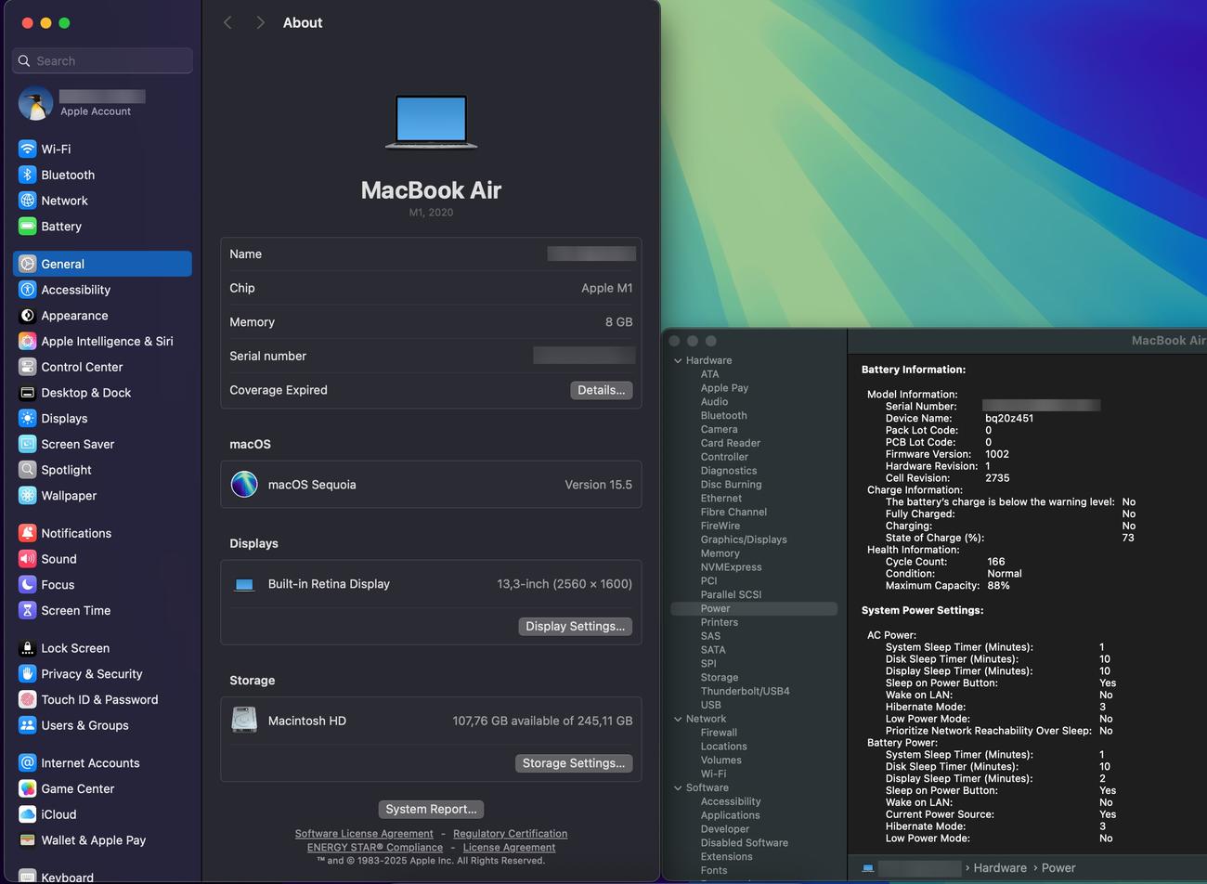
Task: Select the Wallpaper flower icon
Action: click(28, 496)
